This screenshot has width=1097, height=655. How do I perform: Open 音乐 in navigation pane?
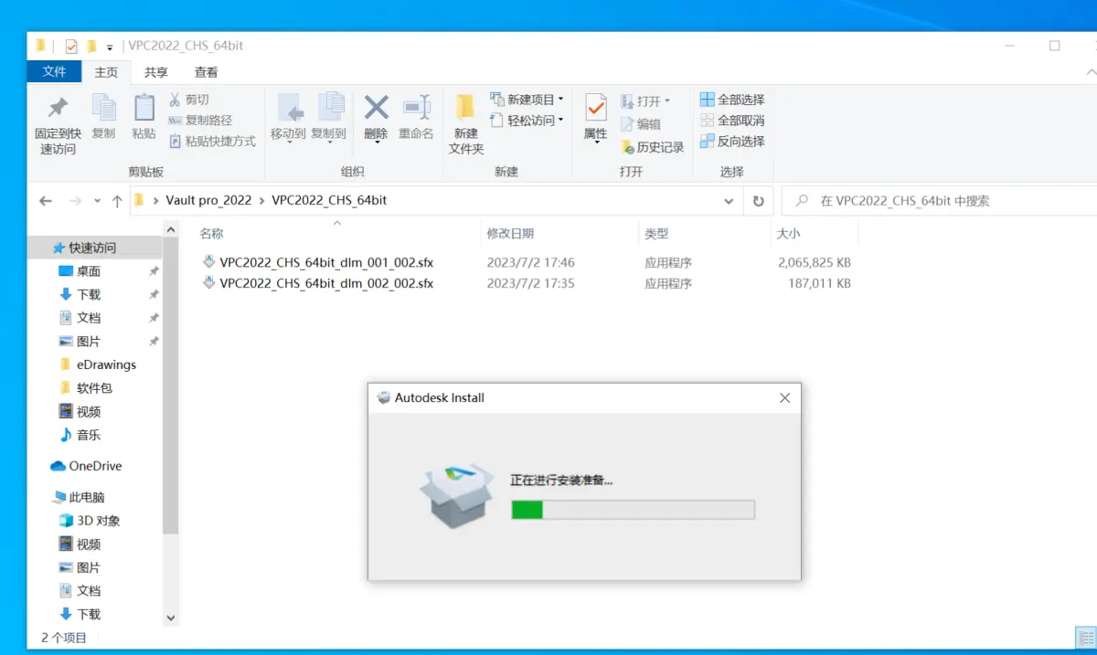point(89,435)
